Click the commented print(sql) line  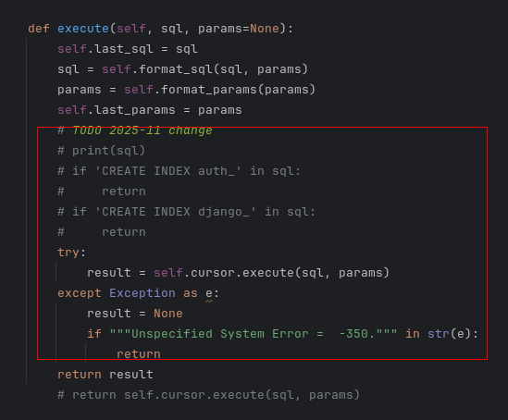pos(101,151)
